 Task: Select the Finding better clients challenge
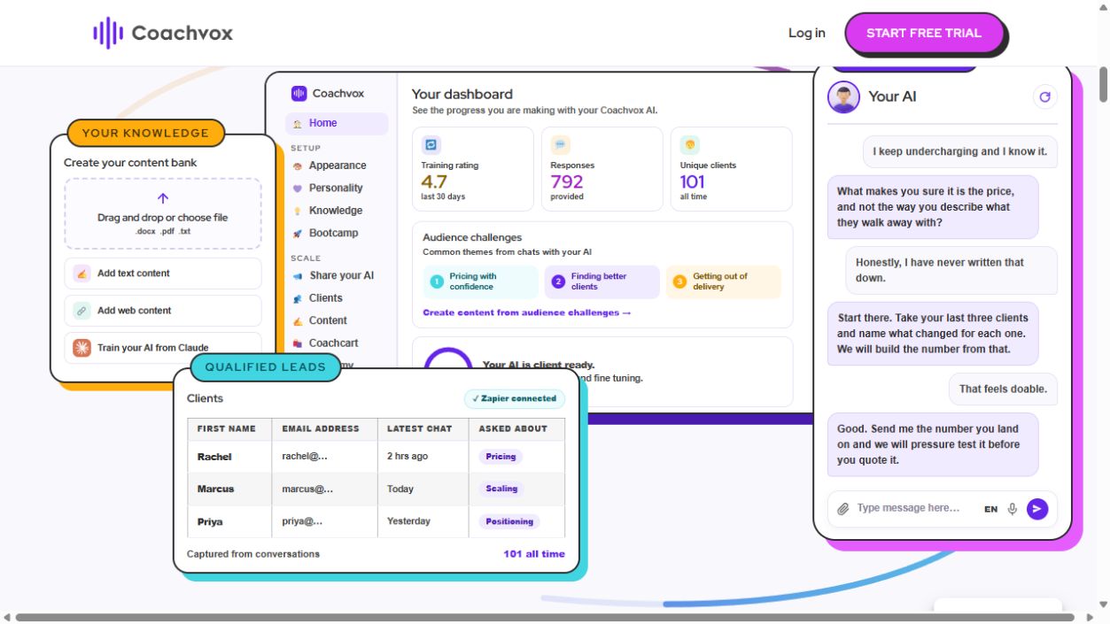tap(602, 281)
